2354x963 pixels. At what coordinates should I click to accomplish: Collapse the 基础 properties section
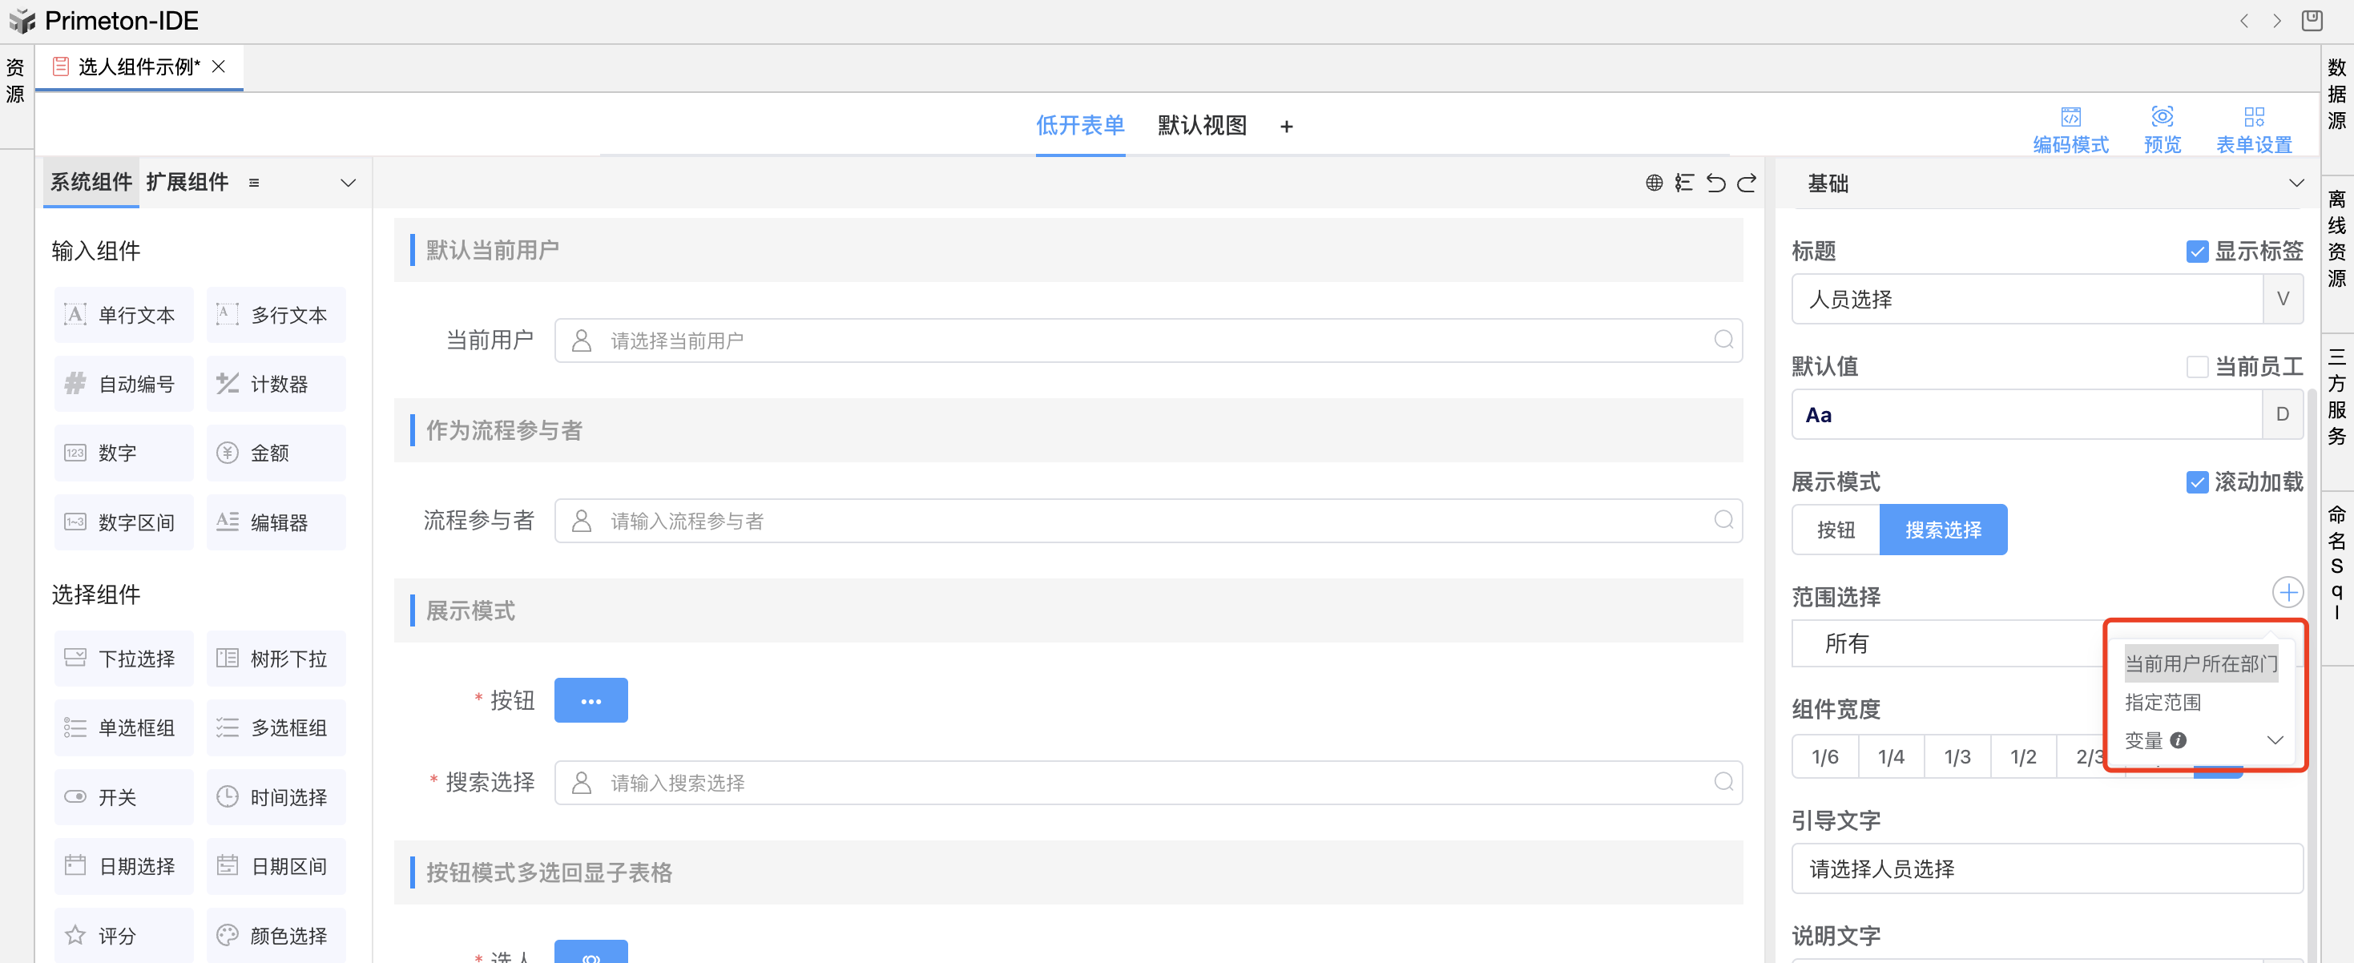point(2296,183)
